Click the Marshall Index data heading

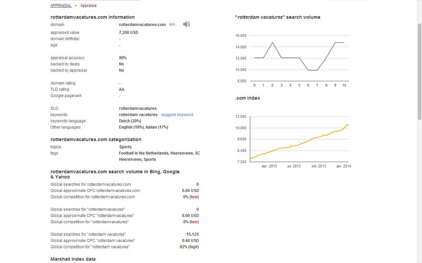[x=73, y=259]
